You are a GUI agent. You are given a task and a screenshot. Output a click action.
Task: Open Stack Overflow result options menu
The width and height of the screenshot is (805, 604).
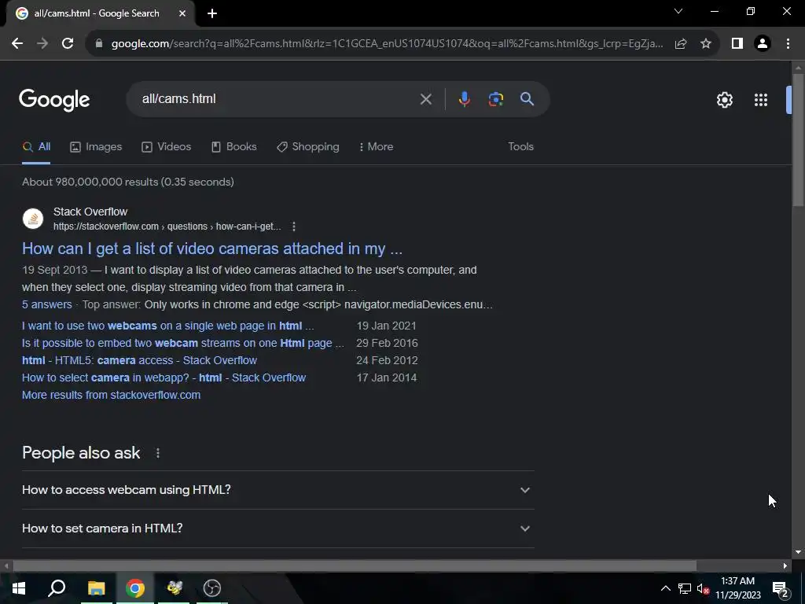[294, 226]
